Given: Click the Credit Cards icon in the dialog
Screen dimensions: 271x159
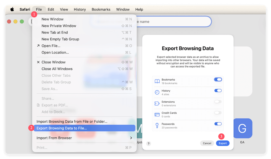Looking at the screenshot, I should [x=157, y=113].
